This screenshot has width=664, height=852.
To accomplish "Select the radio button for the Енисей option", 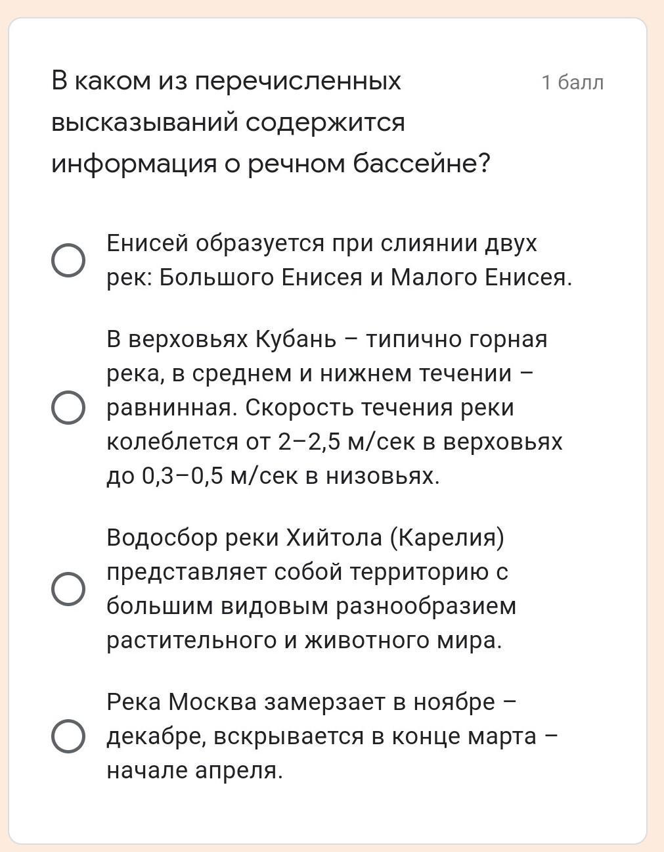I will pyautogui.click(x=68, y=260).
